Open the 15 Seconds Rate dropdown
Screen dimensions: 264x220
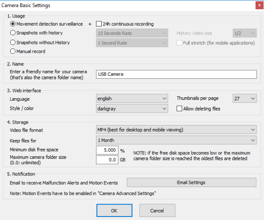[x=132, y=33]
